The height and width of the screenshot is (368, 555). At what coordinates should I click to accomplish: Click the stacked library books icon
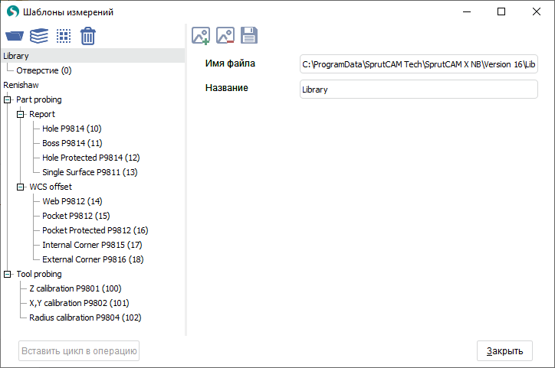(39, 36)
